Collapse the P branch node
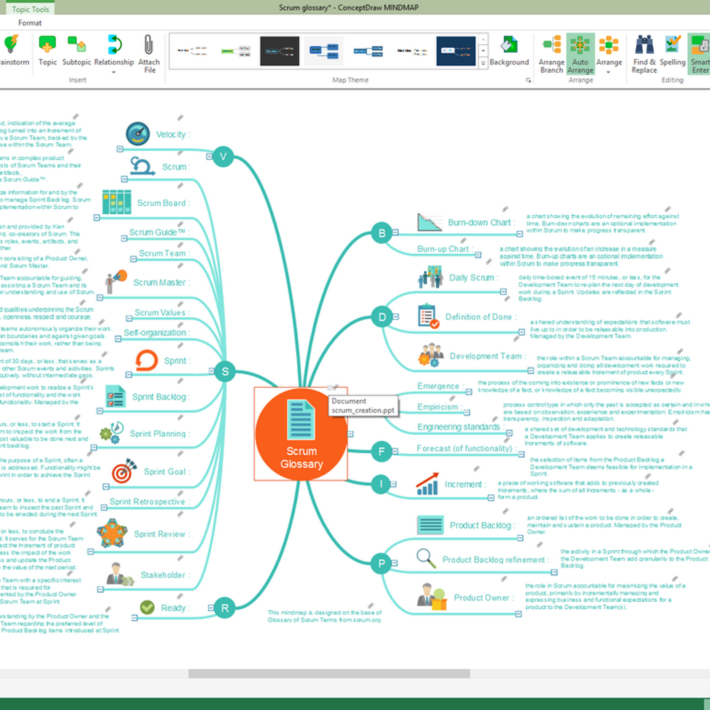 point(394,564)
